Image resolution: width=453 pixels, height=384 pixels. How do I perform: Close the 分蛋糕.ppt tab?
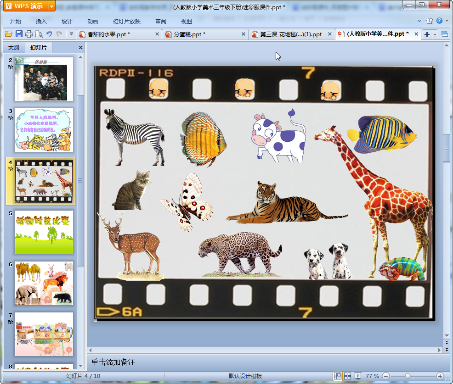click(243, 34)
